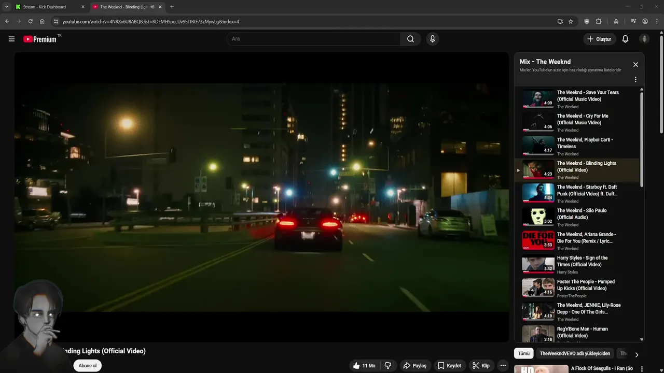Mute the YouTube tab via speaker icon
This screenshot has width=664, height=373.
(152, 7)
